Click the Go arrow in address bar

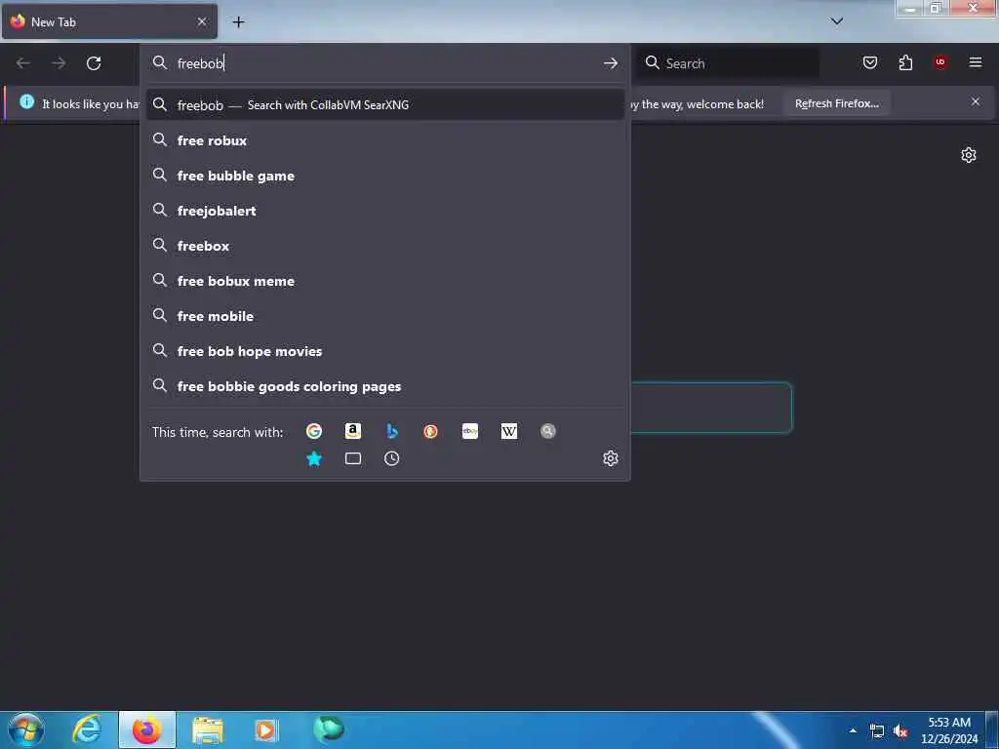coord(611,63)
